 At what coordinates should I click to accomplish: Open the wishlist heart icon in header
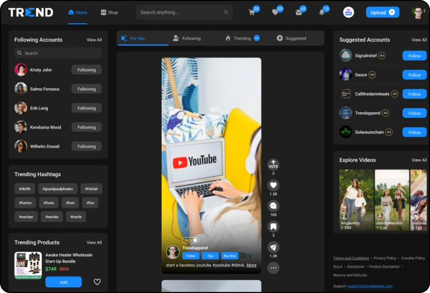click(275, 12)
